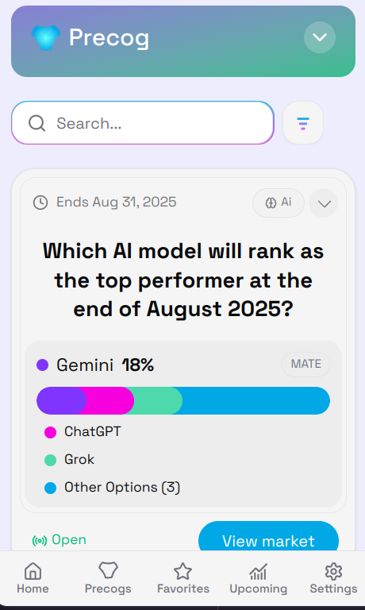Expand the market card chevron
This screenshot has width=365, height=610.
pos(324,203)
